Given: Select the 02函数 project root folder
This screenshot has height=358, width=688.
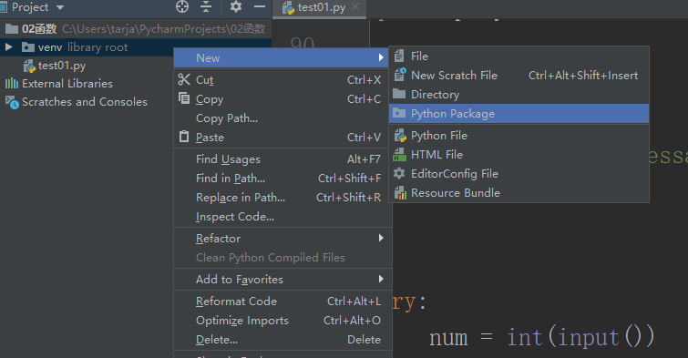Looking at the screenshot, I should [x=136, y=29].
